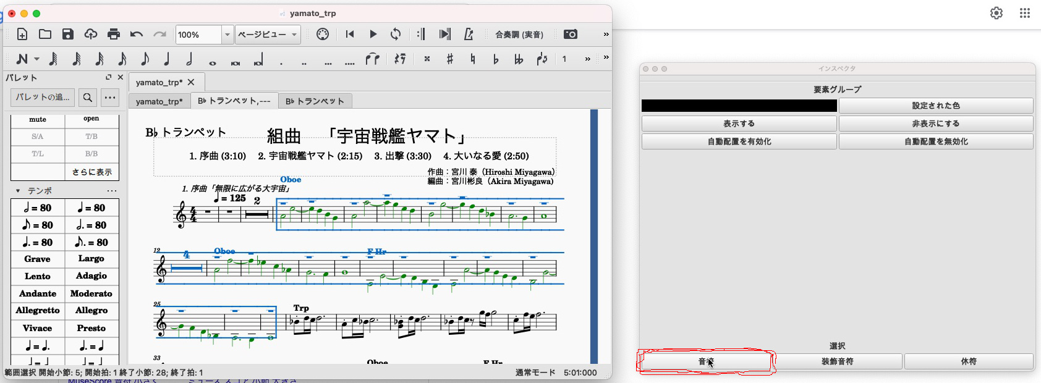Switch to B♭ トランペット part tab
This screenshot has width=1041, height=383.
pyautogui.click(x=315, y=101)
